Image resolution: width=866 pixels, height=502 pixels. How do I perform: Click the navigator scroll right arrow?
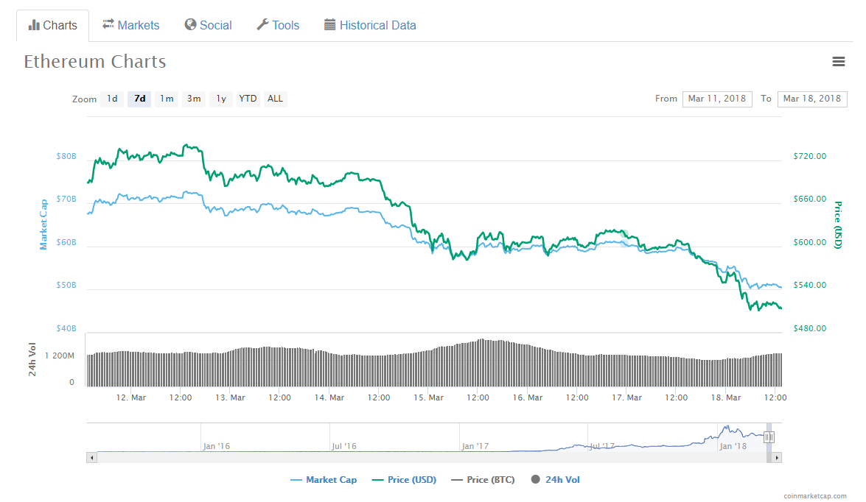click(x=777, y=457)
